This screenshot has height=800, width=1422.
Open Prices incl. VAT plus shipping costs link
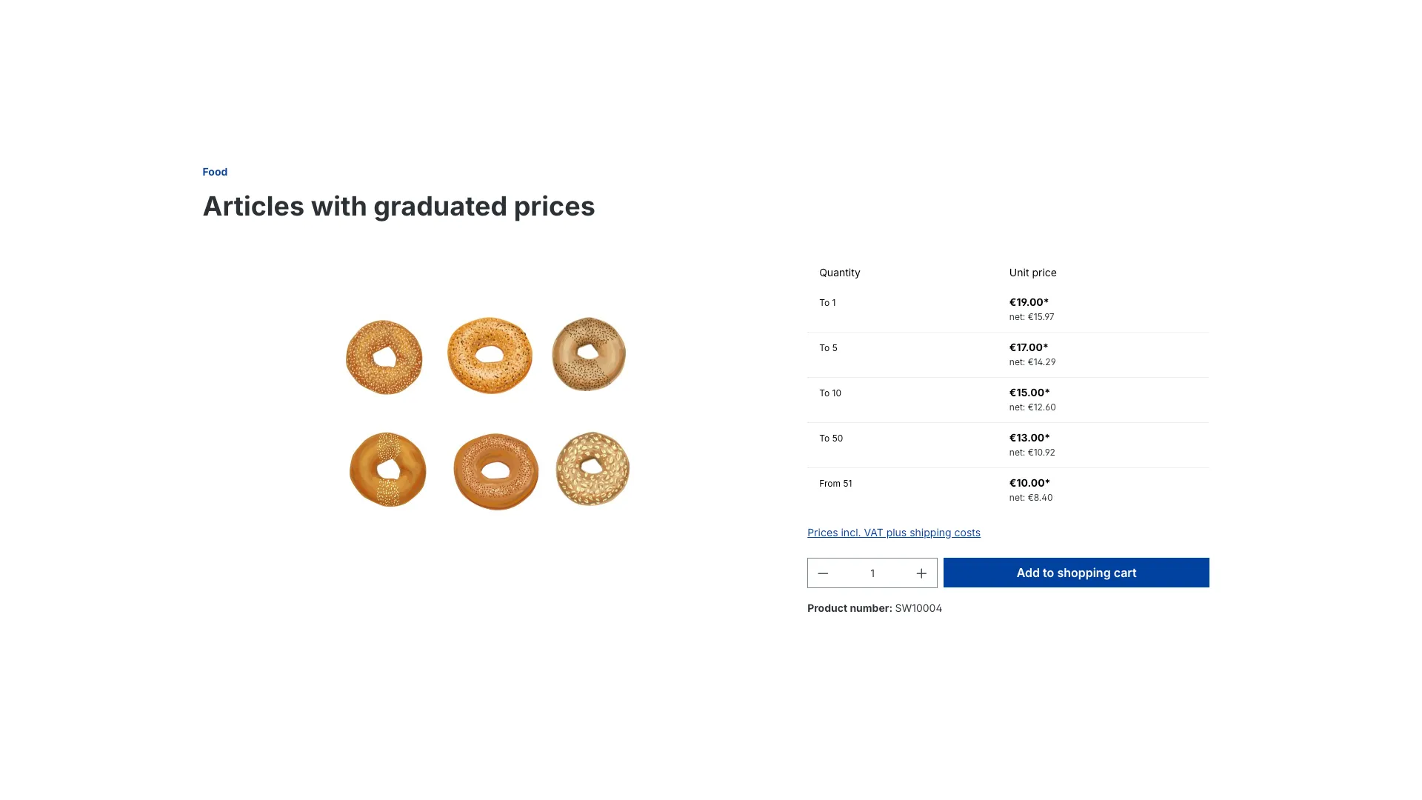click(x=893, y=533)
